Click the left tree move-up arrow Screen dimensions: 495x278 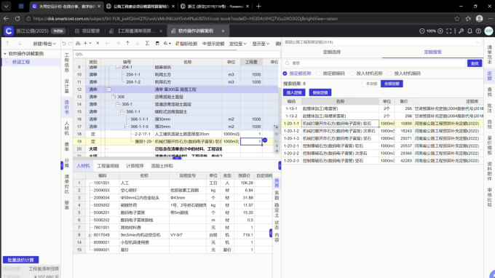point(7,43)
